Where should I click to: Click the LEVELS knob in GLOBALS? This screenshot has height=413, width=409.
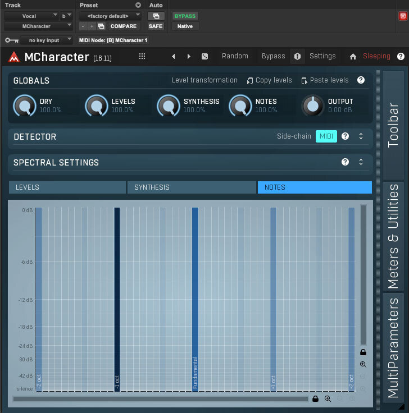97,106
